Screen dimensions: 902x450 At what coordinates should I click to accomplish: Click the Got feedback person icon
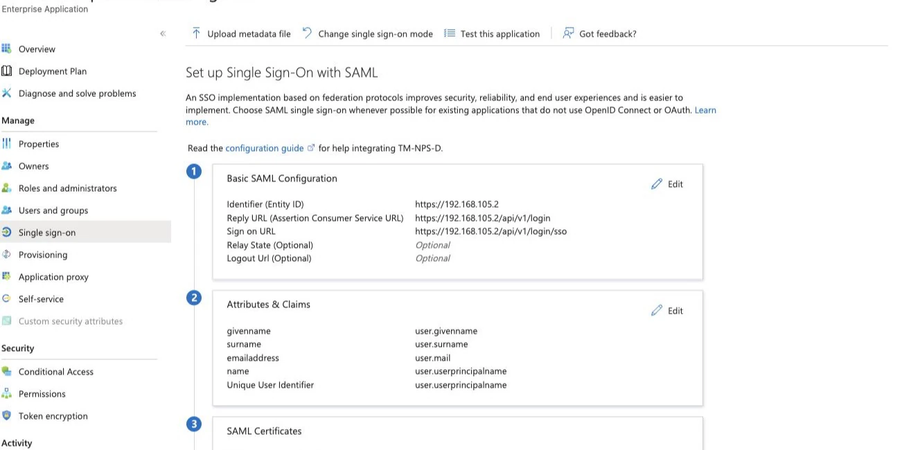[568, 33]
